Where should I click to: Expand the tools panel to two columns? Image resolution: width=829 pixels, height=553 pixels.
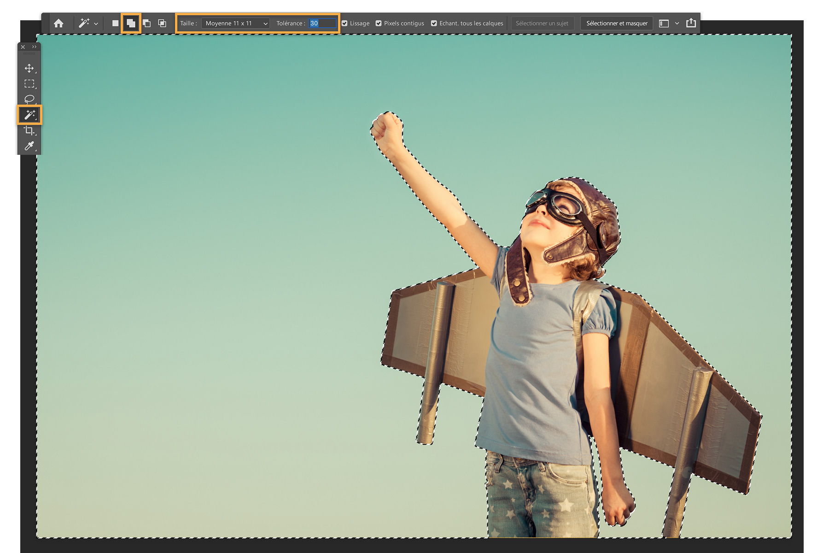[x=35, y=47]
